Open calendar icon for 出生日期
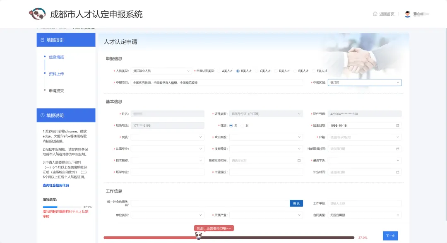The height and width of the screenshot is (243, 447). coord(397,125)
